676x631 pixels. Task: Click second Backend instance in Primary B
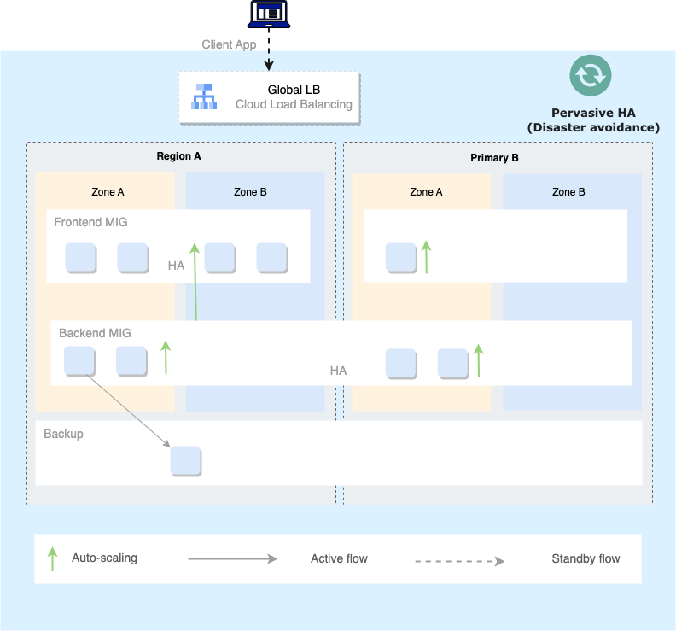(x=453, y=364)
